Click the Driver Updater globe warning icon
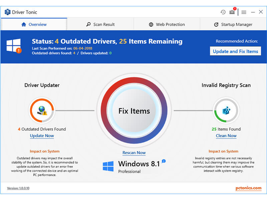This screenshot has width=267, height=200. click(42, 110)
